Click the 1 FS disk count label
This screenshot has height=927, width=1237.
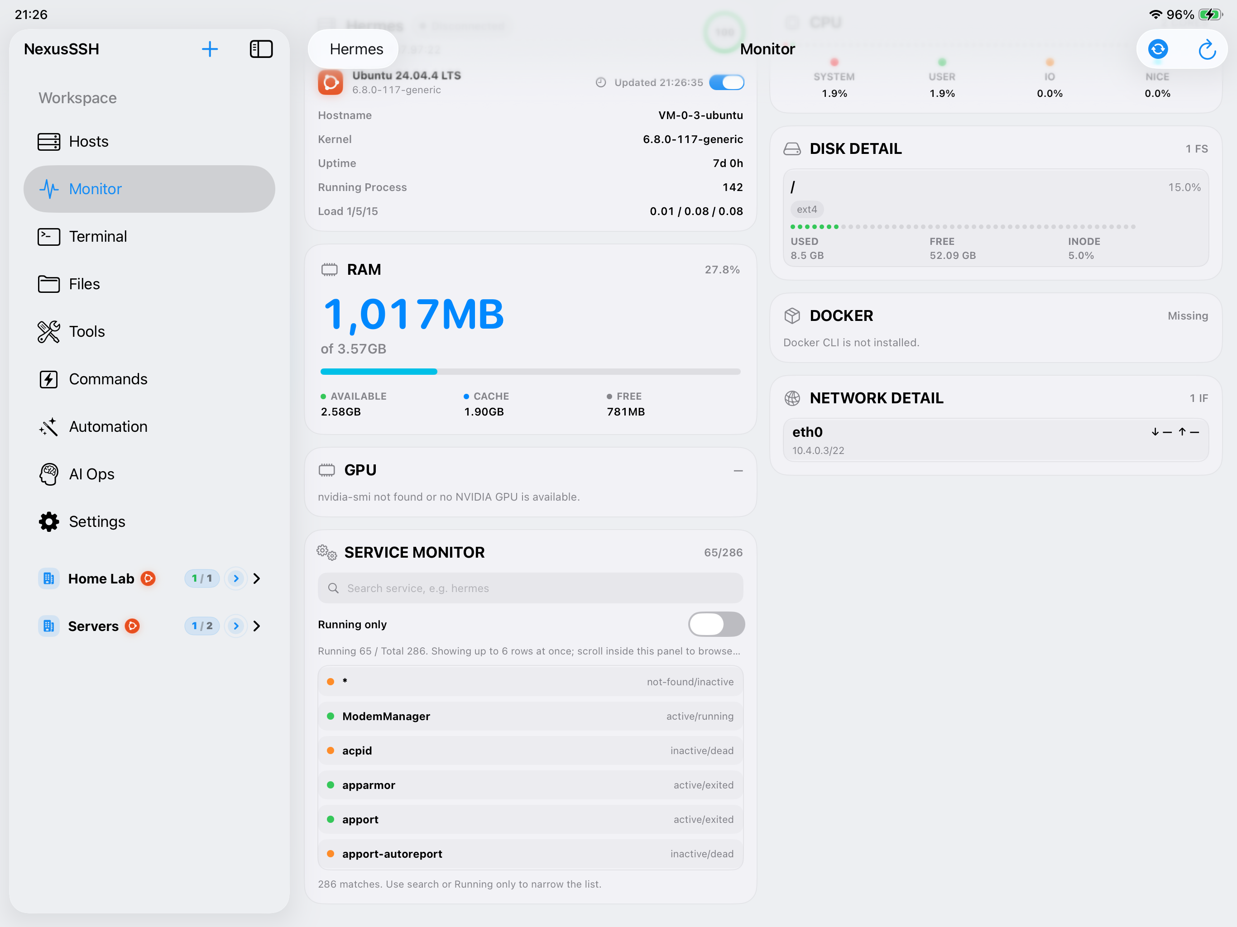(1197, 149)
